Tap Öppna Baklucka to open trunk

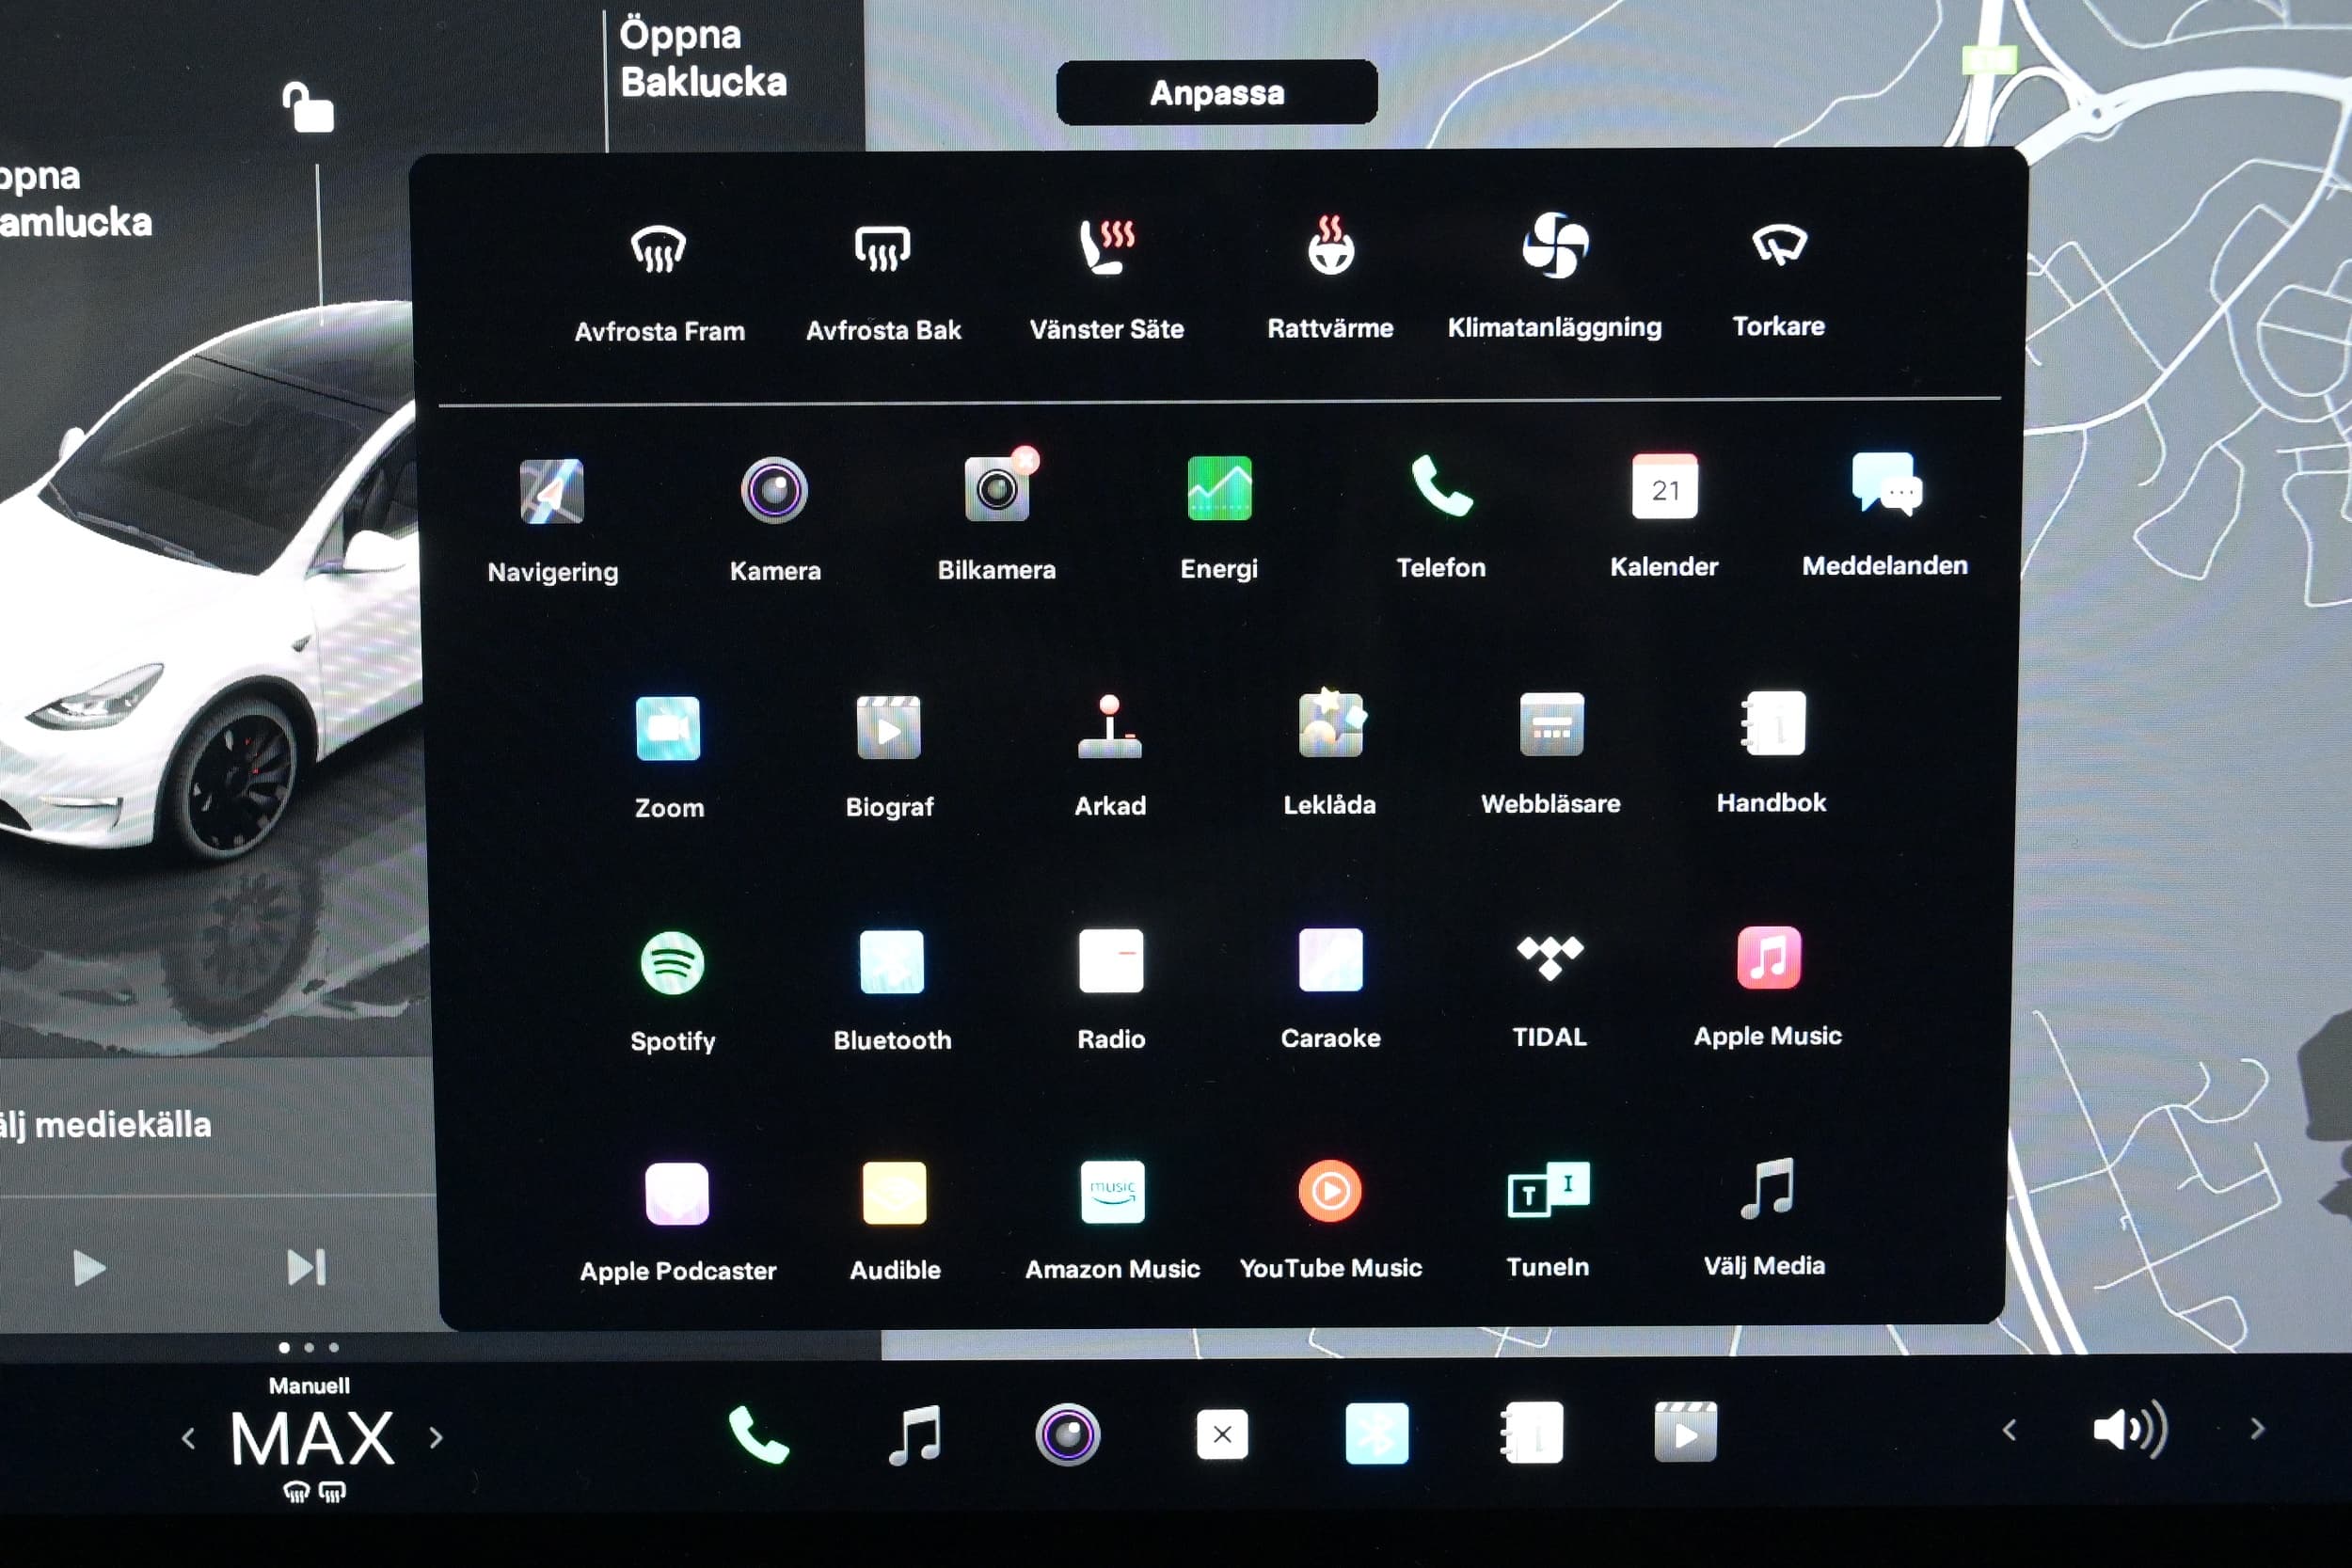pos(703,58)
